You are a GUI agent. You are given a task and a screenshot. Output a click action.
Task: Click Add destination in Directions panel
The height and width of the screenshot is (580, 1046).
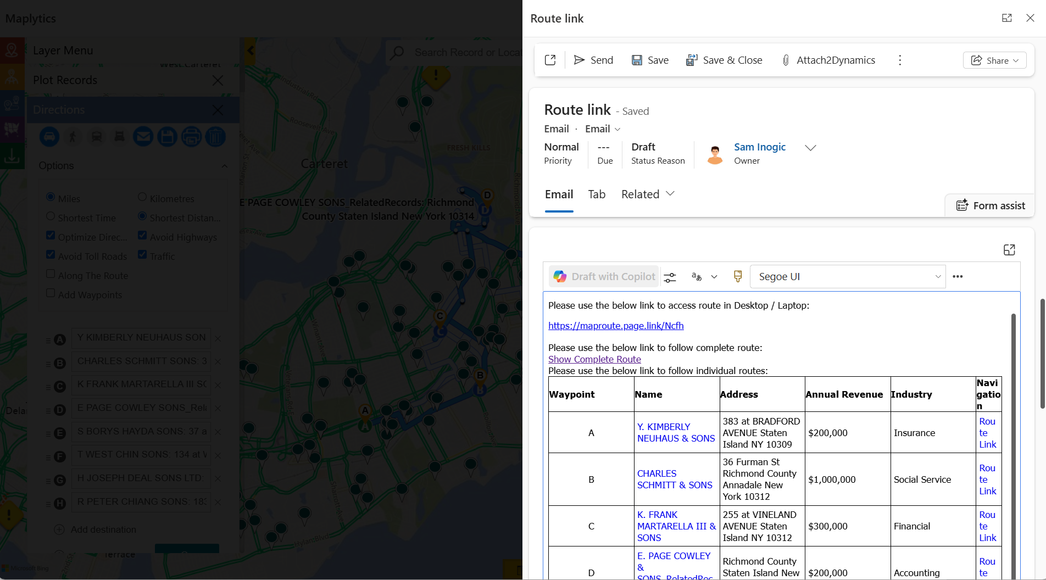(96, 529)
